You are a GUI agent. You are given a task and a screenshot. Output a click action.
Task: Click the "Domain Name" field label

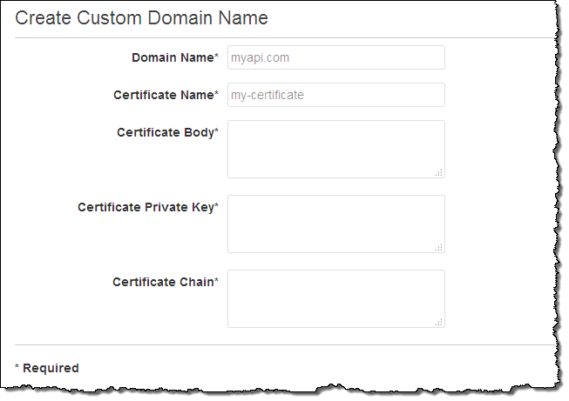[x=172, y=57]
